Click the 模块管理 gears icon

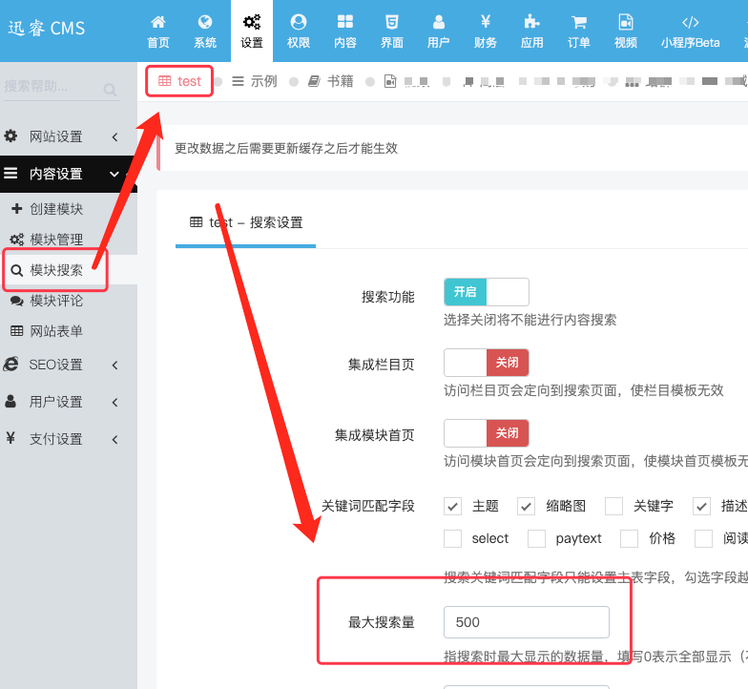coord(17,239)
